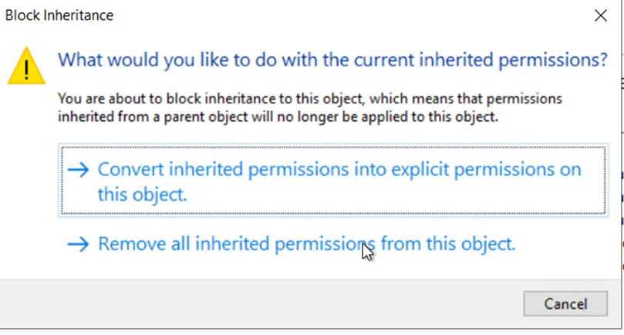Image resolution: width=624 pixels, height=335 pixels.
Task: Click the background window strip at the right edge
Action: coord(620,193)
